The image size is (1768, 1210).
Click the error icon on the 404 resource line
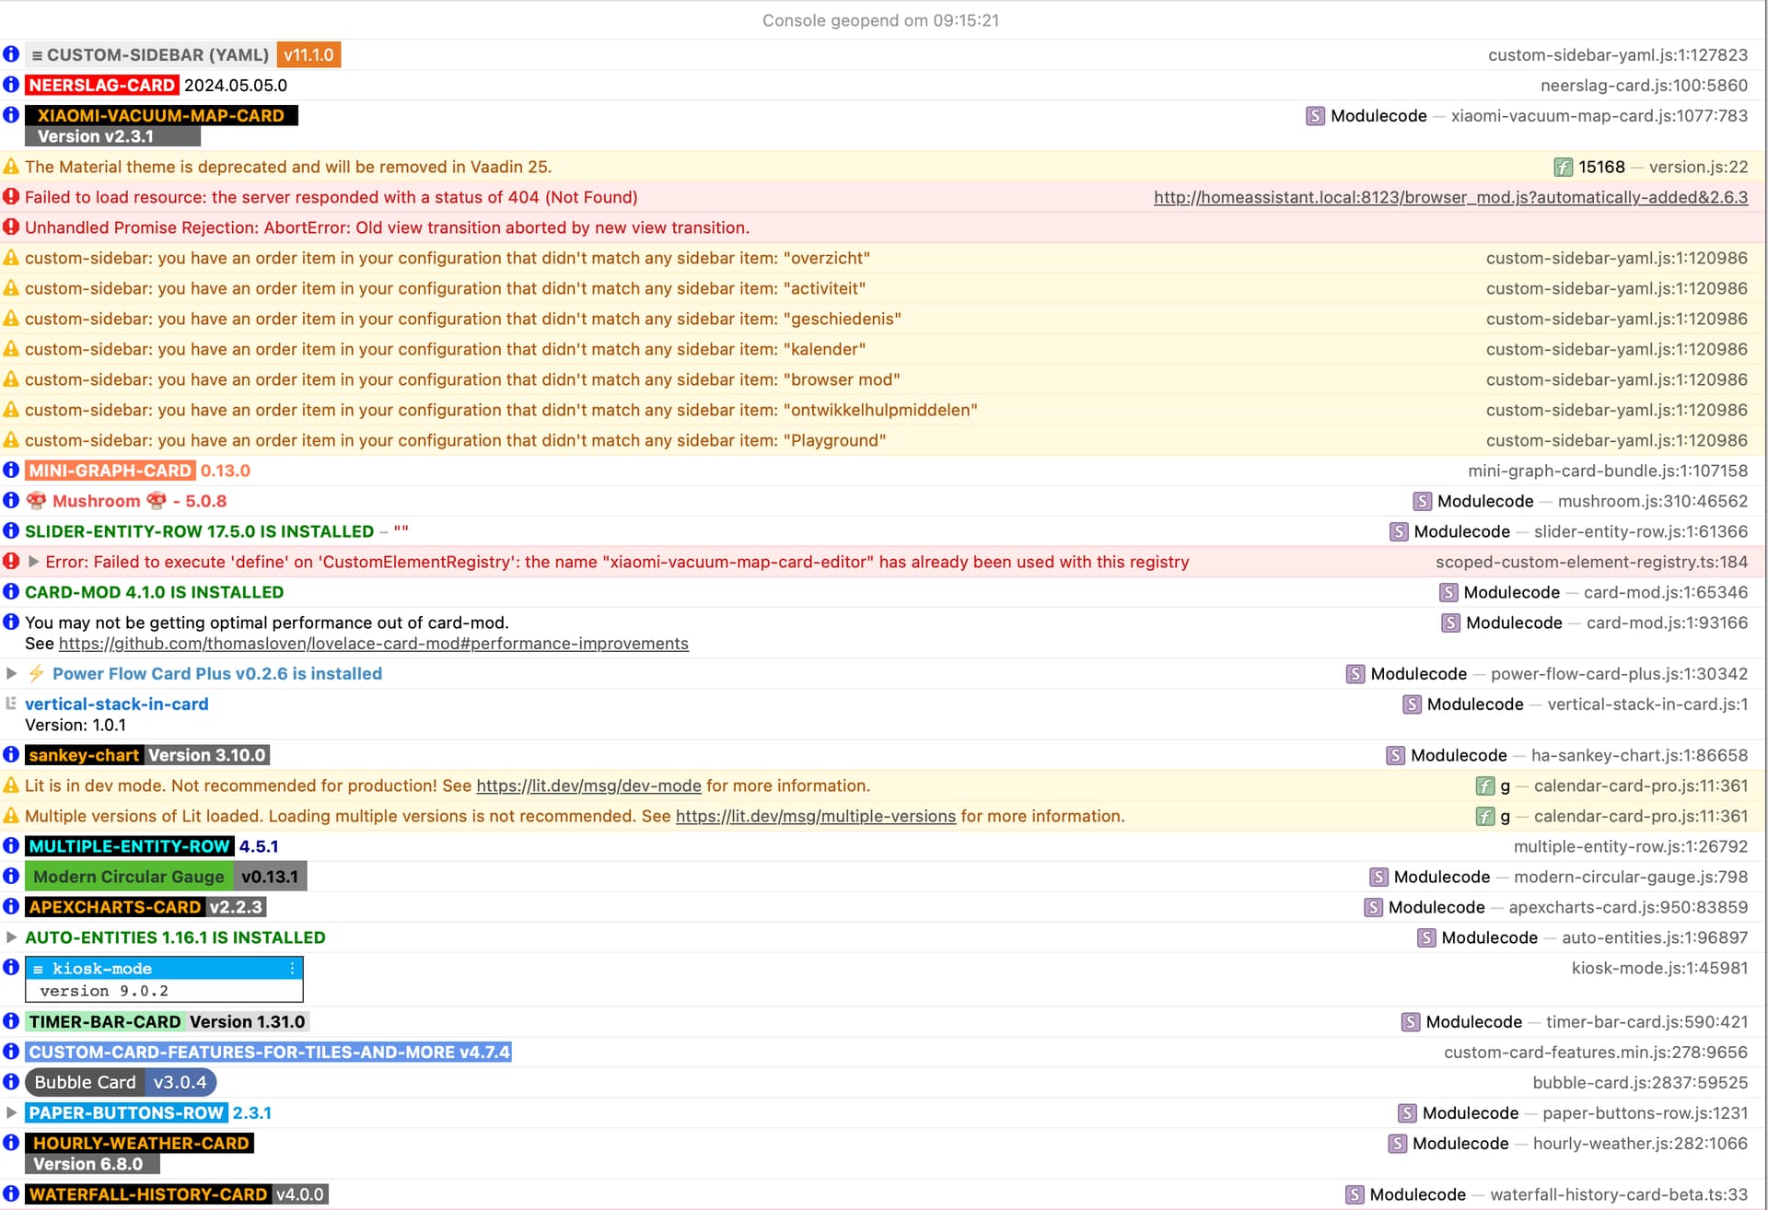pyautogui.click(x=11, y=197)
